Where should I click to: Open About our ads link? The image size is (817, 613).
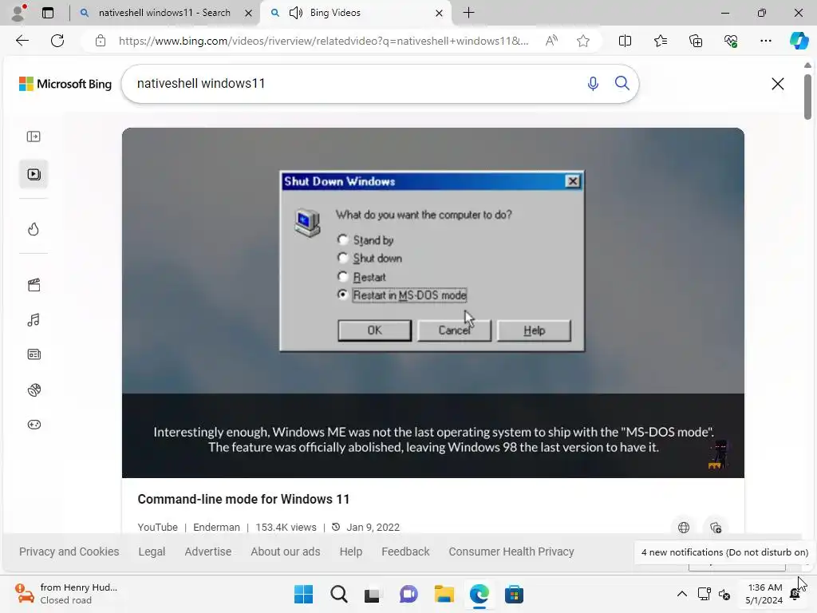286,552
